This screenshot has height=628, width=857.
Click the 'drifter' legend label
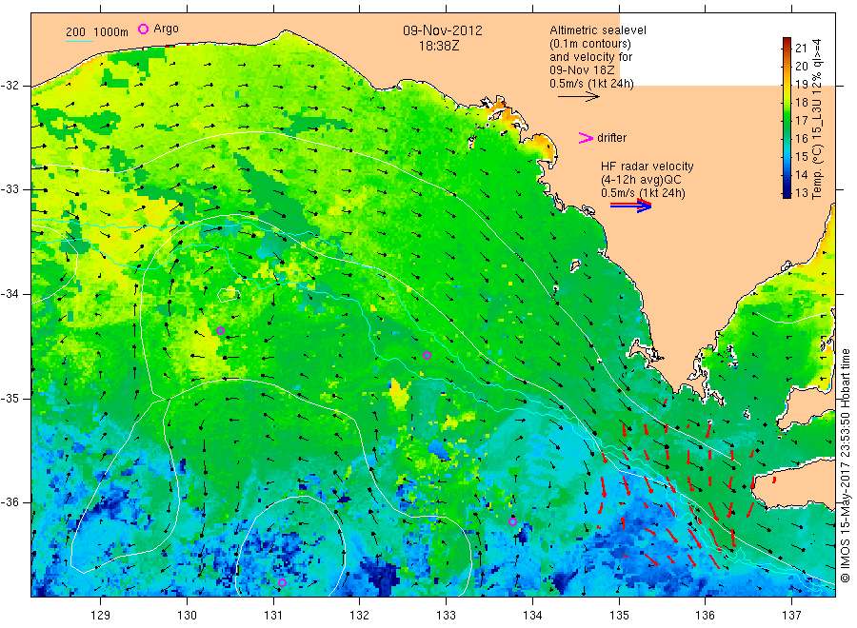tap(611, 138)
